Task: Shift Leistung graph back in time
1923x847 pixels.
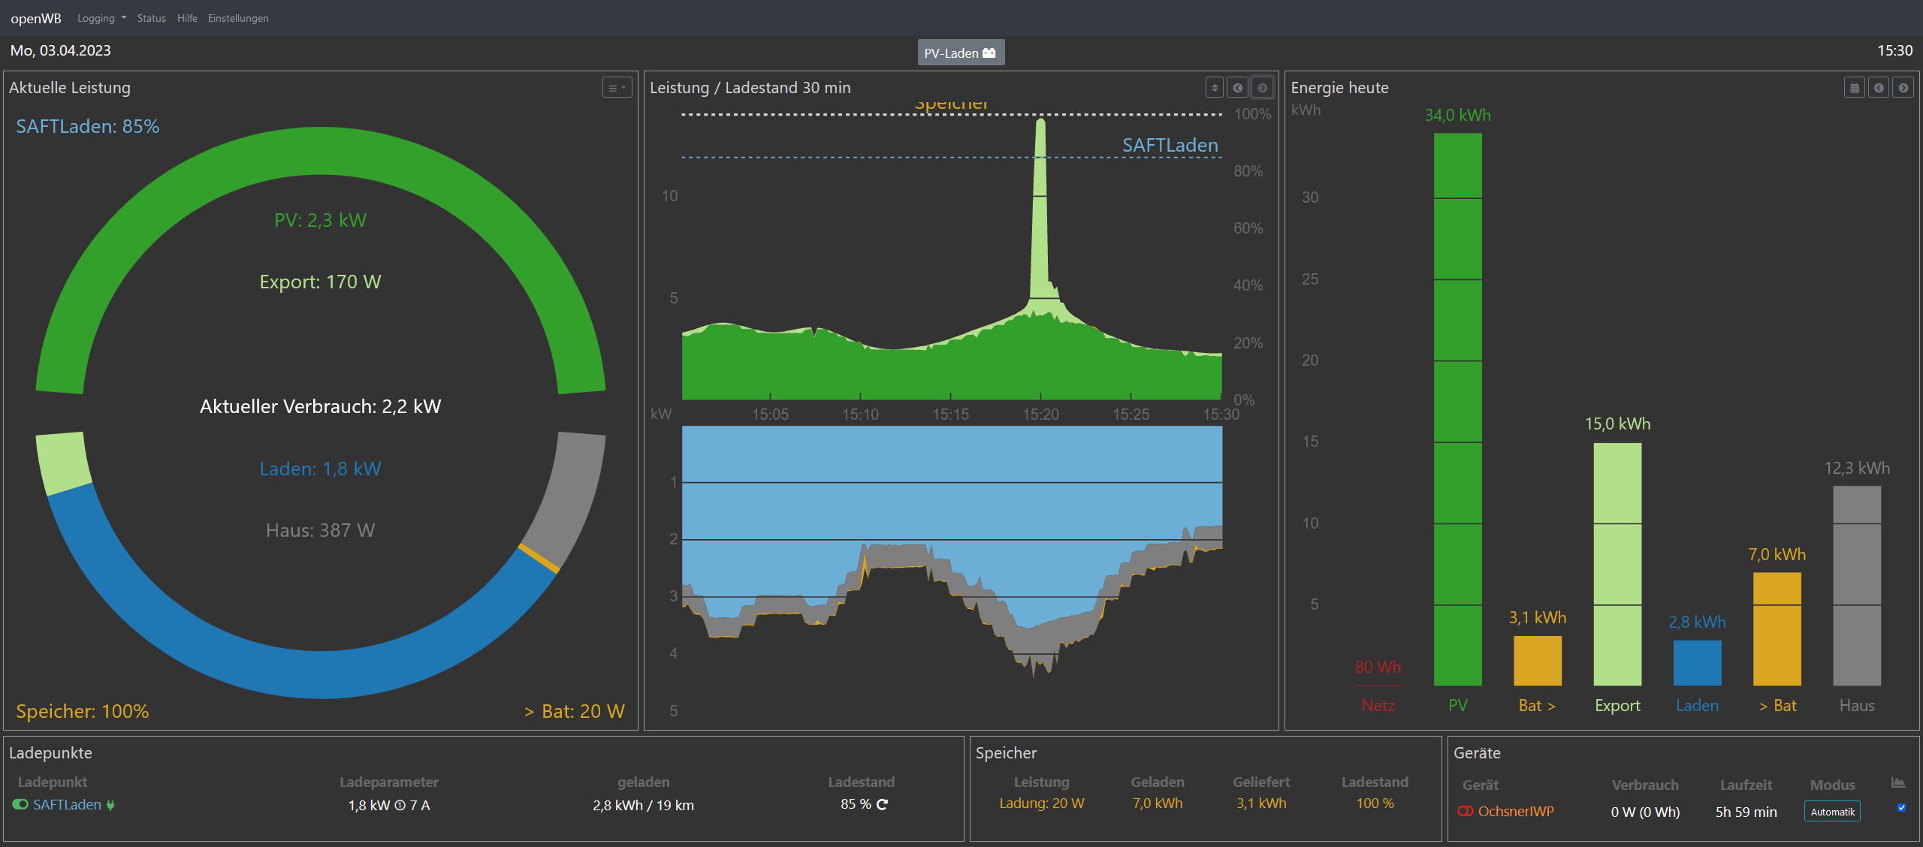Action: (1238, 88)
